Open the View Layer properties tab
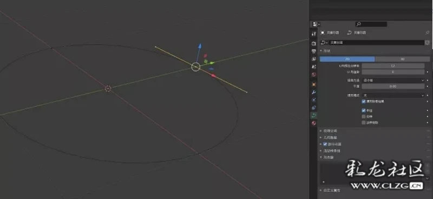433x199 pixels. pyautogui.click(x=314, y=59)
